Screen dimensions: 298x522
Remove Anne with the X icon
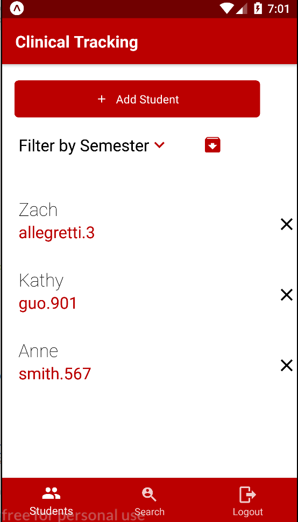click(x=286, y=366)
